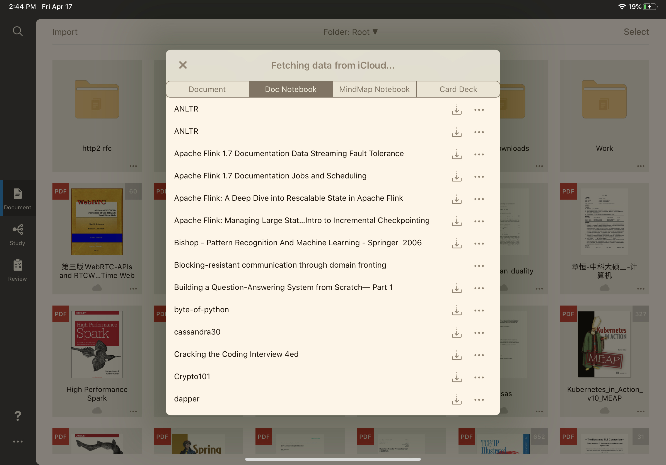666x465 pixels.
Task: Download Flink Jobs and Scheduling notebook
Action: [x=457, y=176]
